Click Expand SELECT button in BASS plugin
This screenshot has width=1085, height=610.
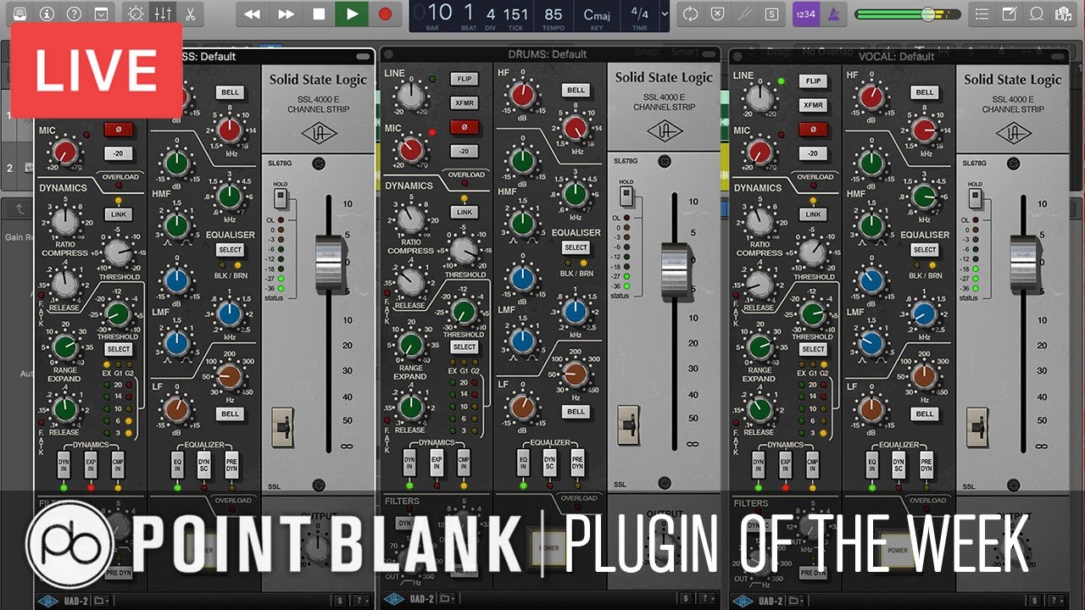coord(118,349)
